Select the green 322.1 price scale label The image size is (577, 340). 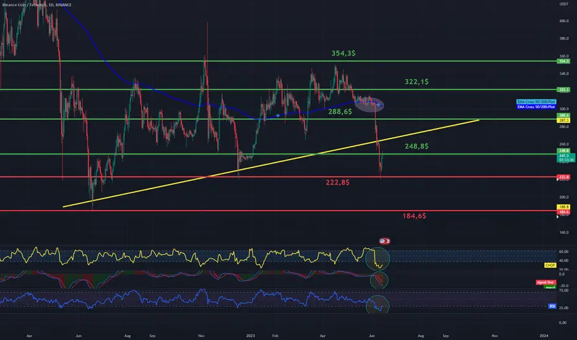point(564,90)
